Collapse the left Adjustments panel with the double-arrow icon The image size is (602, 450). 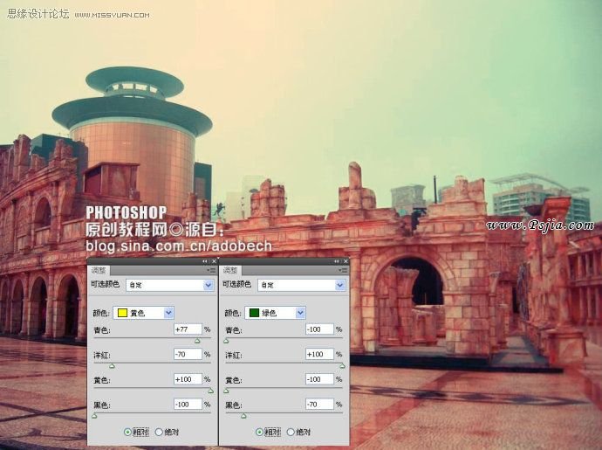click(x=205, y=261)
